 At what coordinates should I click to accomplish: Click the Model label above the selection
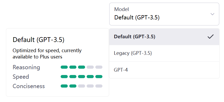tap(121, 9)
